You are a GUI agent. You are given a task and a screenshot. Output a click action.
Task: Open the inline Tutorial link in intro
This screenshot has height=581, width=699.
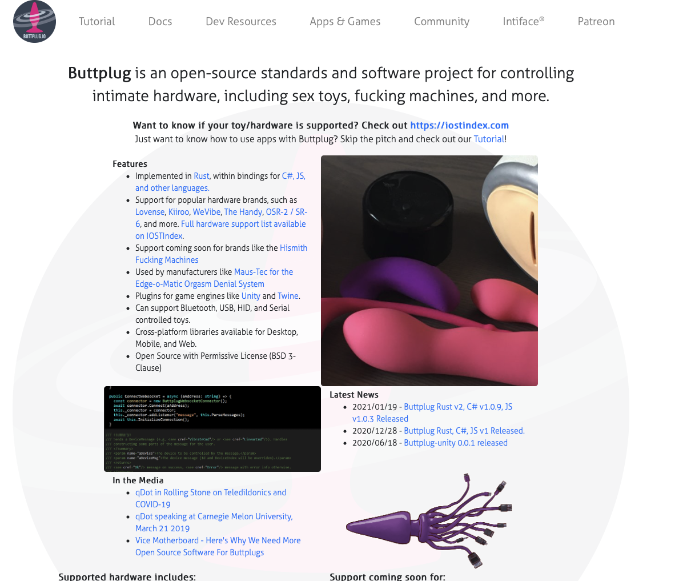coord(489,139)
